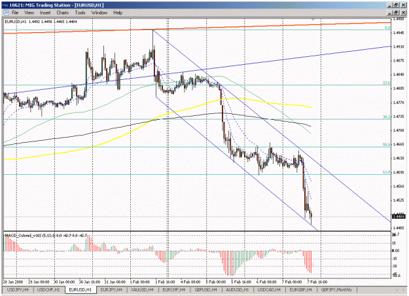
Task: Close the inner EURUSD chart window
Action: coord(402,12)
